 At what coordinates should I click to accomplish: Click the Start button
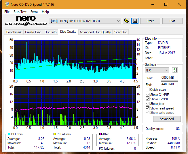150,21
